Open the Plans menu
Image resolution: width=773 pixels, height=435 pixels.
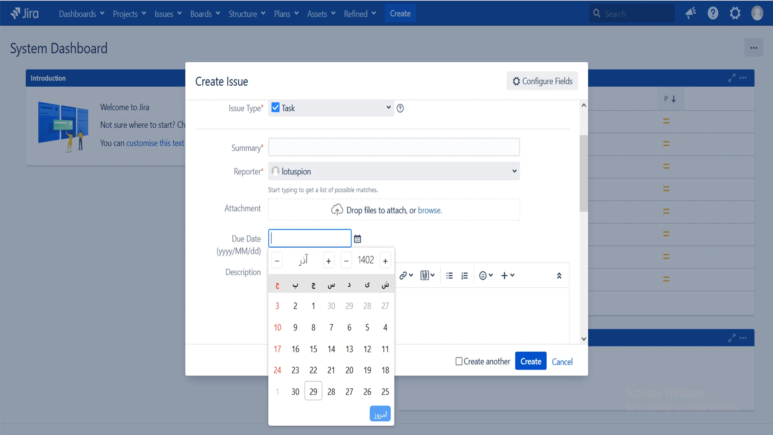[x=286, y=14]
